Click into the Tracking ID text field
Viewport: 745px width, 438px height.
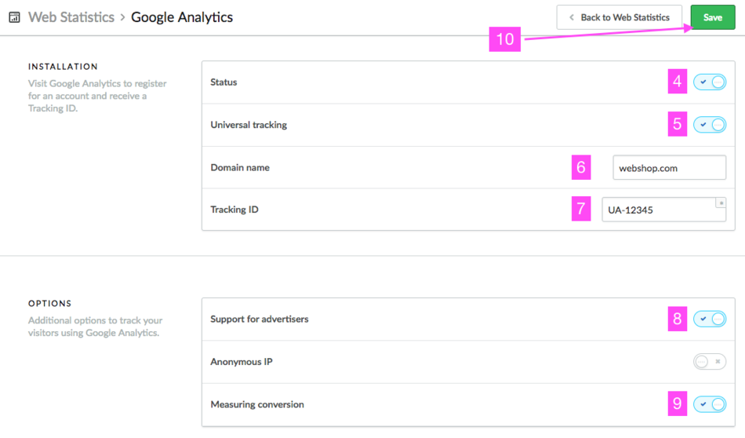click(659, 210)
